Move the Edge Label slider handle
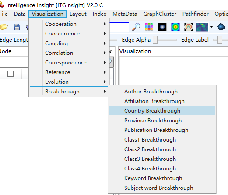The height and width of the screenshot is (195, 228). (220, 40)
